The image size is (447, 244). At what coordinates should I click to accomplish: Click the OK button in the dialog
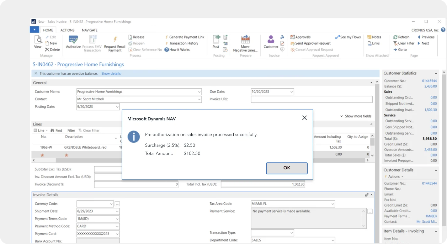(x=287, y=168)
